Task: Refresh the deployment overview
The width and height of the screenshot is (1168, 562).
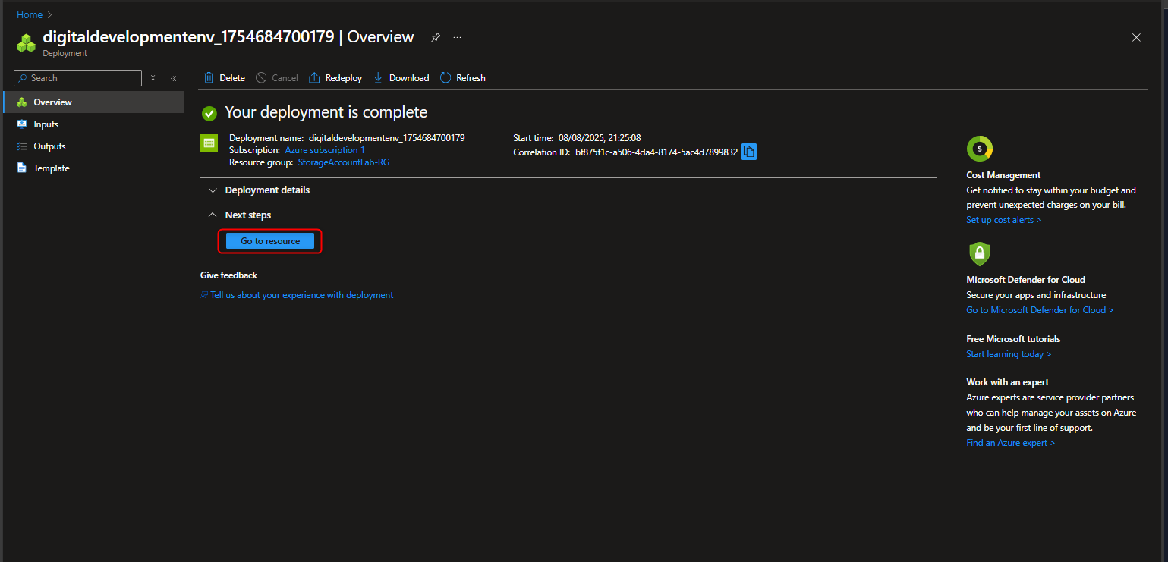Action: [446, 77]
